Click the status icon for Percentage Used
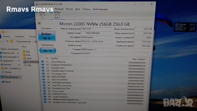Viewport: 197px width, 111px height. 43,73
